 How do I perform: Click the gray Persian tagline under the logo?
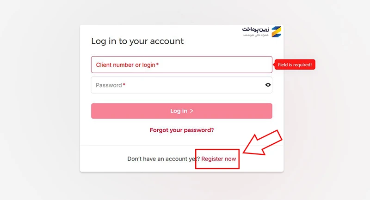pyautogui.click(x=256, y=35)
